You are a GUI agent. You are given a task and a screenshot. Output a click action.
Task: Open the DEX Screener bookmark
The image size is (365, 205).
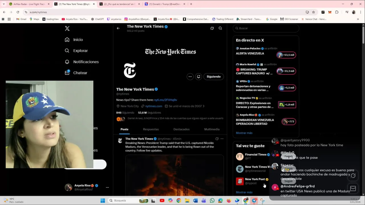coord(289,19)
